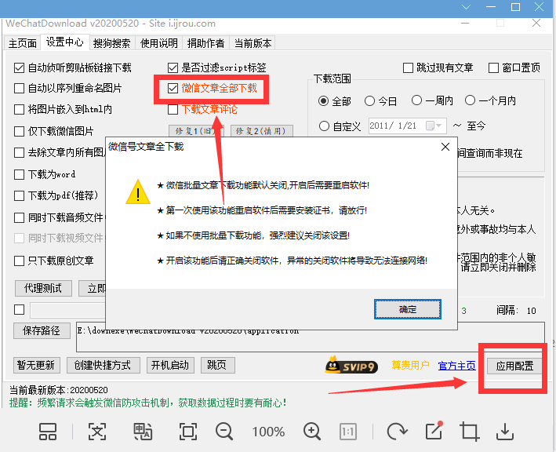This screenshot has height=452, width=556.
Task: Select the 全部 download range radio
Action: coord(323,101)
